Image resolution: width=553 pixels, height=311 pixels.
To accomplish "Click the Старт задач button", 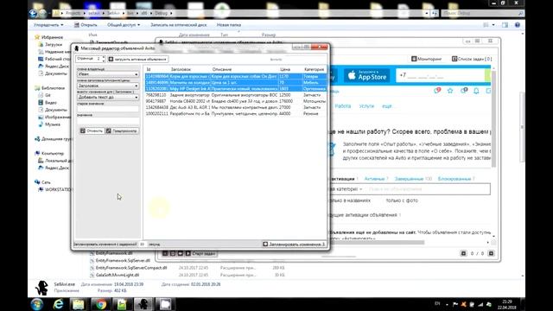I will tap(200, 253).
